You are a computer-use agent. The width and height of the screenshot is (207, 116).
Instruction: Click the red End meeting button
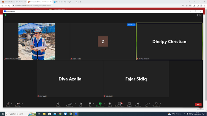[x=198, y=104]
